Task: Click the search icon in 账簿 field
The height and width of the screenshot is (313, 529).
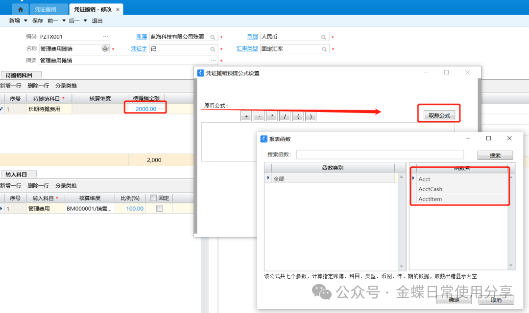Action: click(213, 37)
